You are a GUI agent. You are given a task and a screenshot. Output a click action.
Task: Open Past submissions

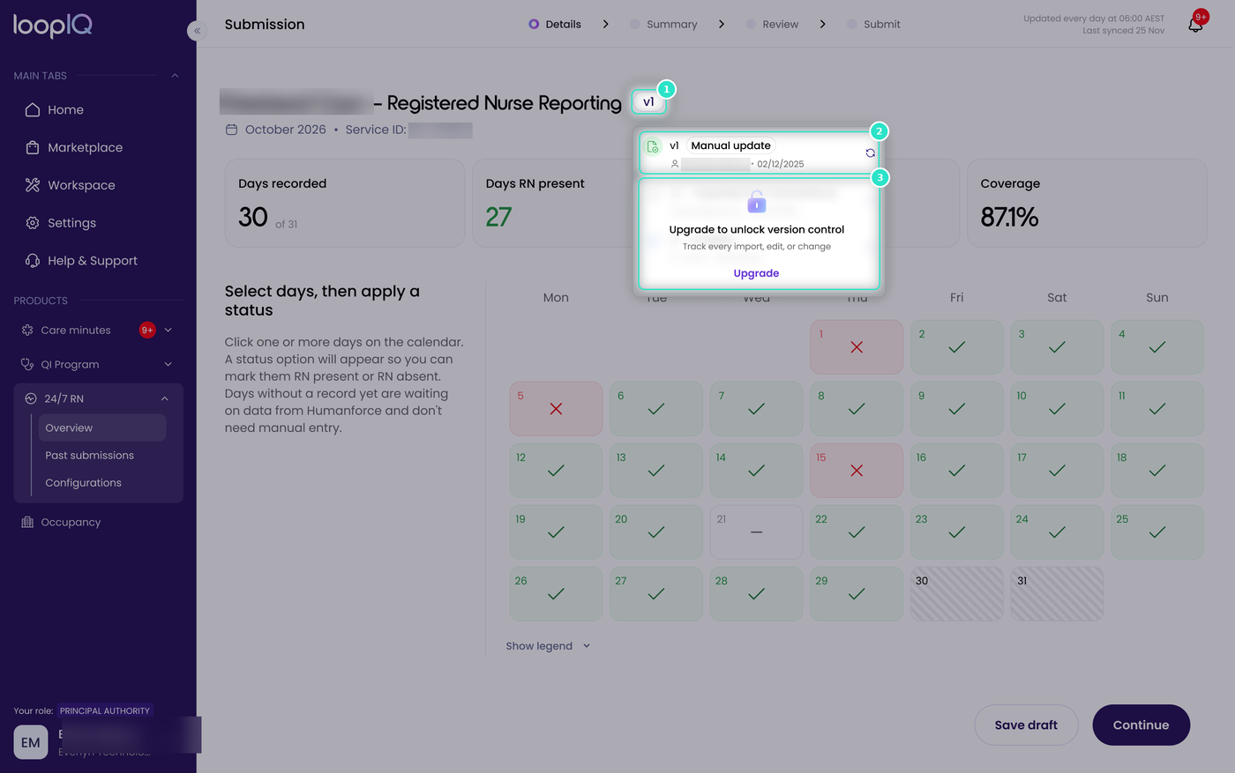[90, 455]
